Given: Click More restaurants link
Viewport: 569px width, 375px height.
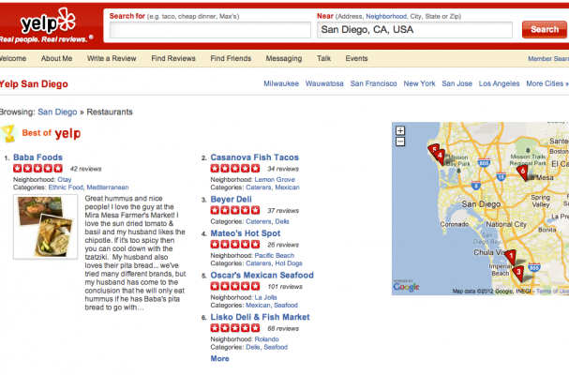Looking at the screenshot, I should point(220,358).
